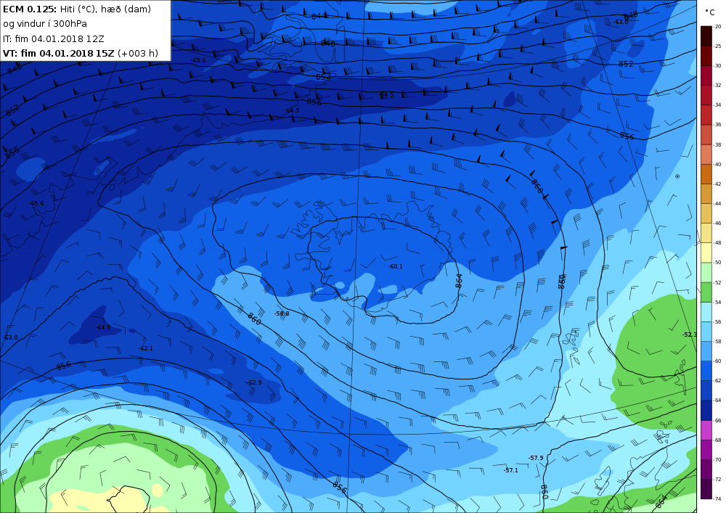Select the magenta swatch between -66 and -68

tap(706, 430)
